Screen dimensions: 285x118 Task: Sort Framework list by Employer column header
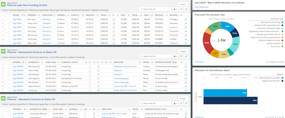[x=118, y=62]
